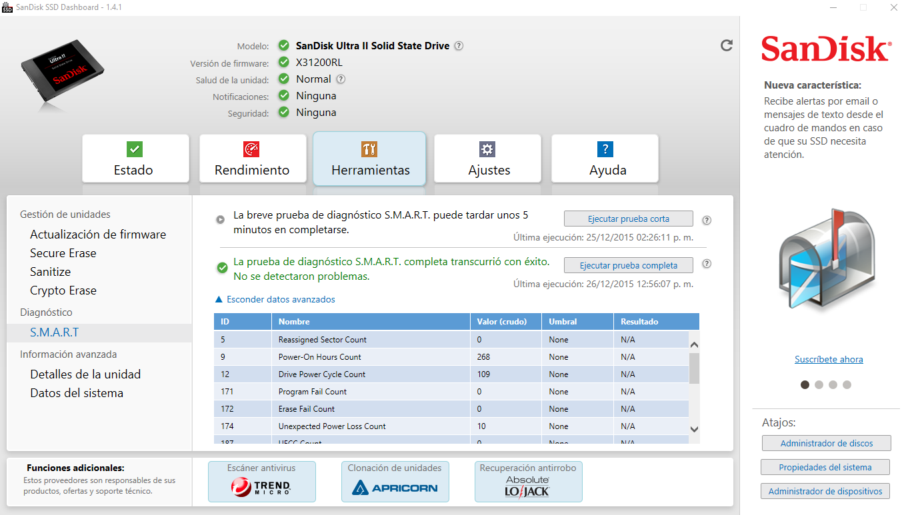Viewport: 908px width, 515px height.
Task: Click the Apricorn Clonación de unidades button
Action: [395, 481]
